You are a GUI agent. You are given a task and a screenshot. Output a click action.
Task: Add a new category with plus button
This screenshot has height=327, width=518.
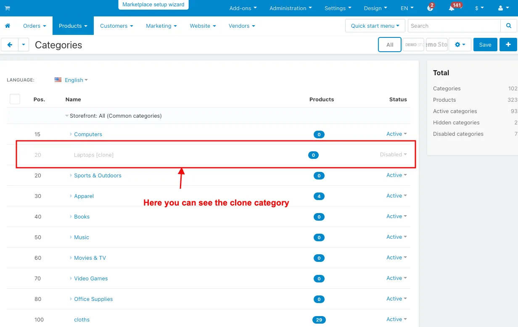(x=508, y=45)
